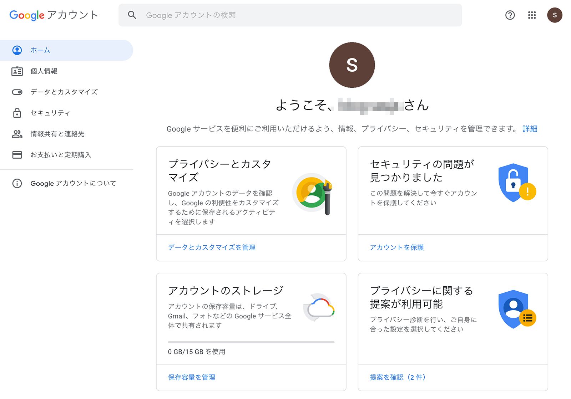Click the データとカスタマイズ toggle icon
This screenshot has height=399, width=571.
(17, 92)
